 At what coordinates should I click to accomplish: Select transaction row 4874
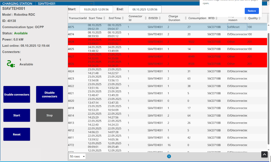[x=165, y=34]
